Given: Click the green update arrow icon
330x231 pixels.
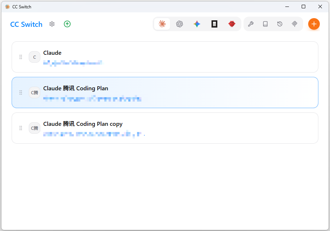Looking at the screenshot, I should point(67,24).
